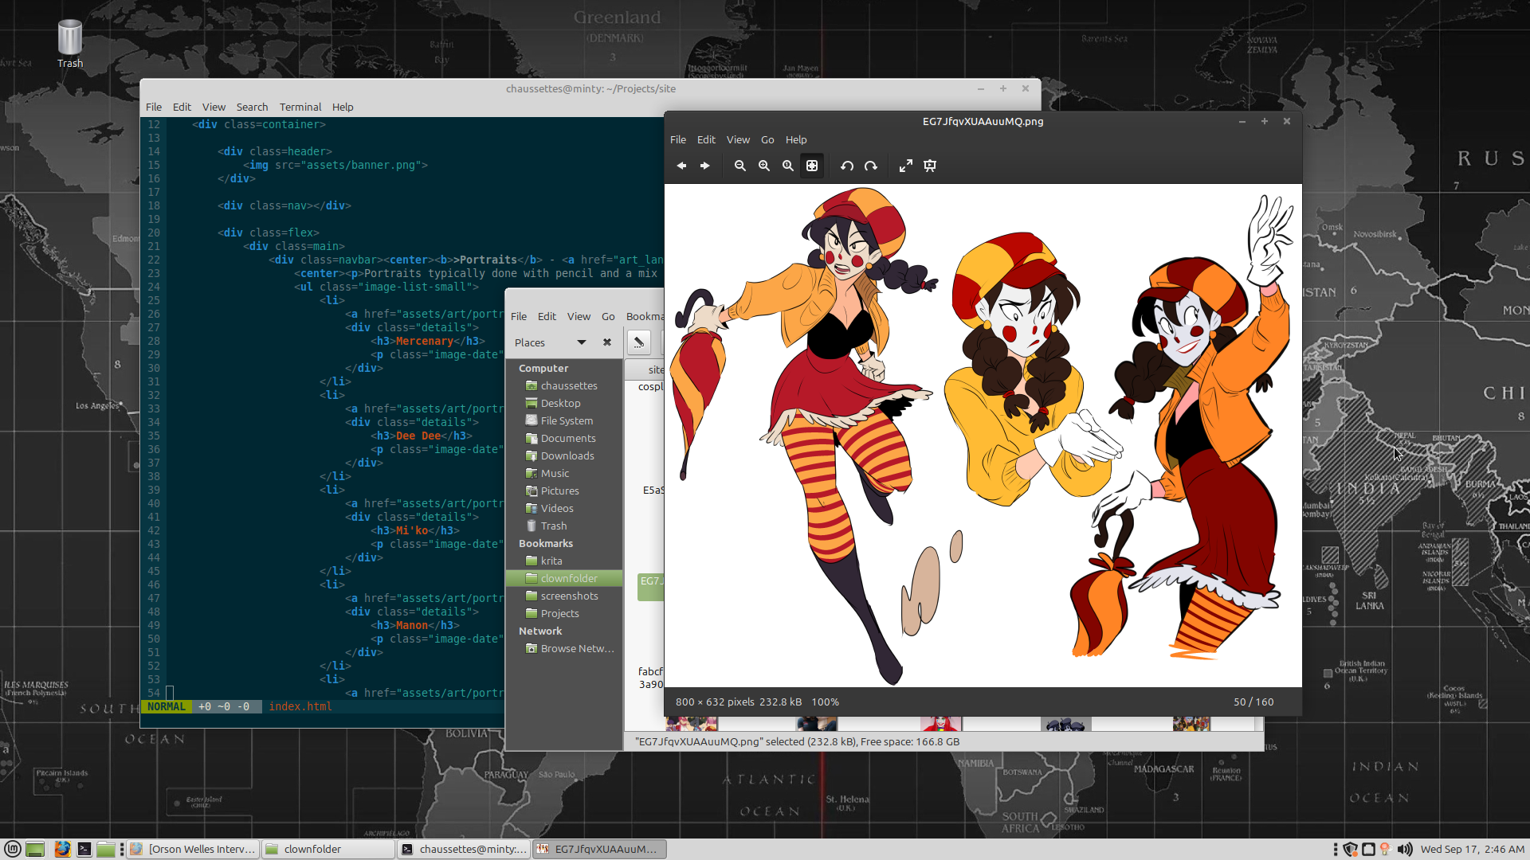Click Browse Network in sidebar

[x=564, y=648]
